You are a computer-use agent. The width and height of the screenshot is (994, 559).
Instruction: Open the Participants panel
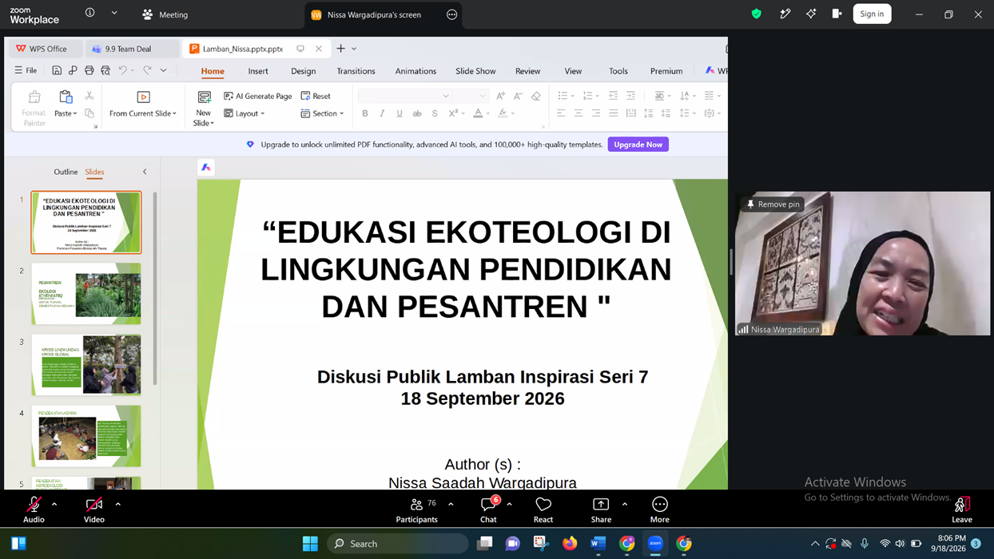pyautogui.click(x=416, y=509)
